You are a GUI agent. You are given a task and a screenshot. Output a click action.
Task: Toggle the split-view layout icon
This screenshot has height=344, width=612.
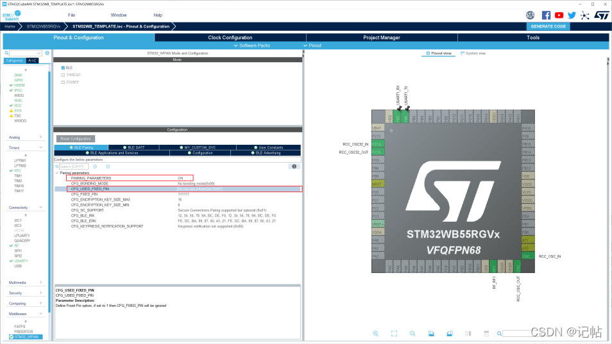(468, 334)
